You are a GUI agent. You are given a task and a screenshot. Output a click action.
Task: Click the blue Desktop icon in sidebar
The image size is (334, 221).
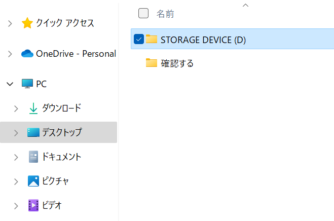coord(33,132)
